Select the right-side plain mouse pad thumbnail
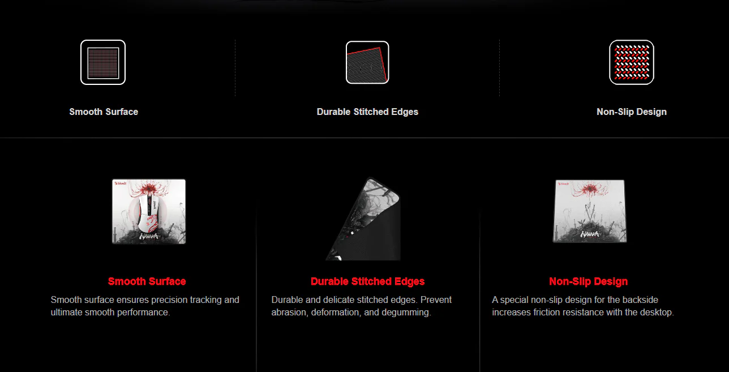 click(x=590, y=211)
